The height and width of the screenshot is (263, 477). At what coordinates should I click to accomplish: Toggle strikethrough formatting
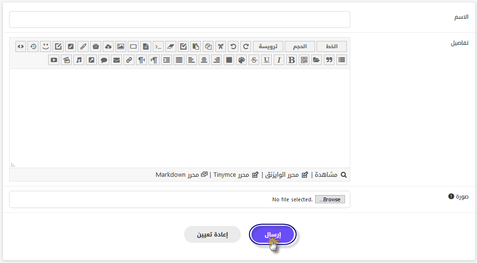click(x=254, y=60)
